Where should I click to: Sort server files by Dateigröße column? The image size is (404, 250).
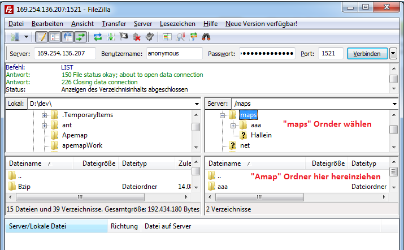327,163
